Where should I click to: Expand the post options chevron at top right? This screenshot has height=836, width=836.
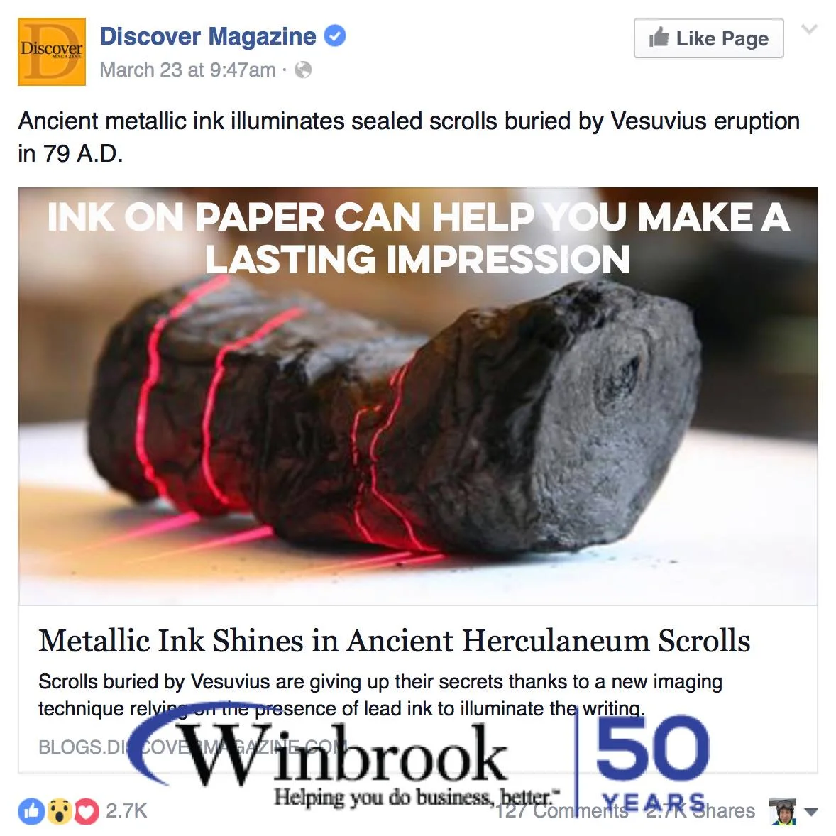tap(809, 29)
